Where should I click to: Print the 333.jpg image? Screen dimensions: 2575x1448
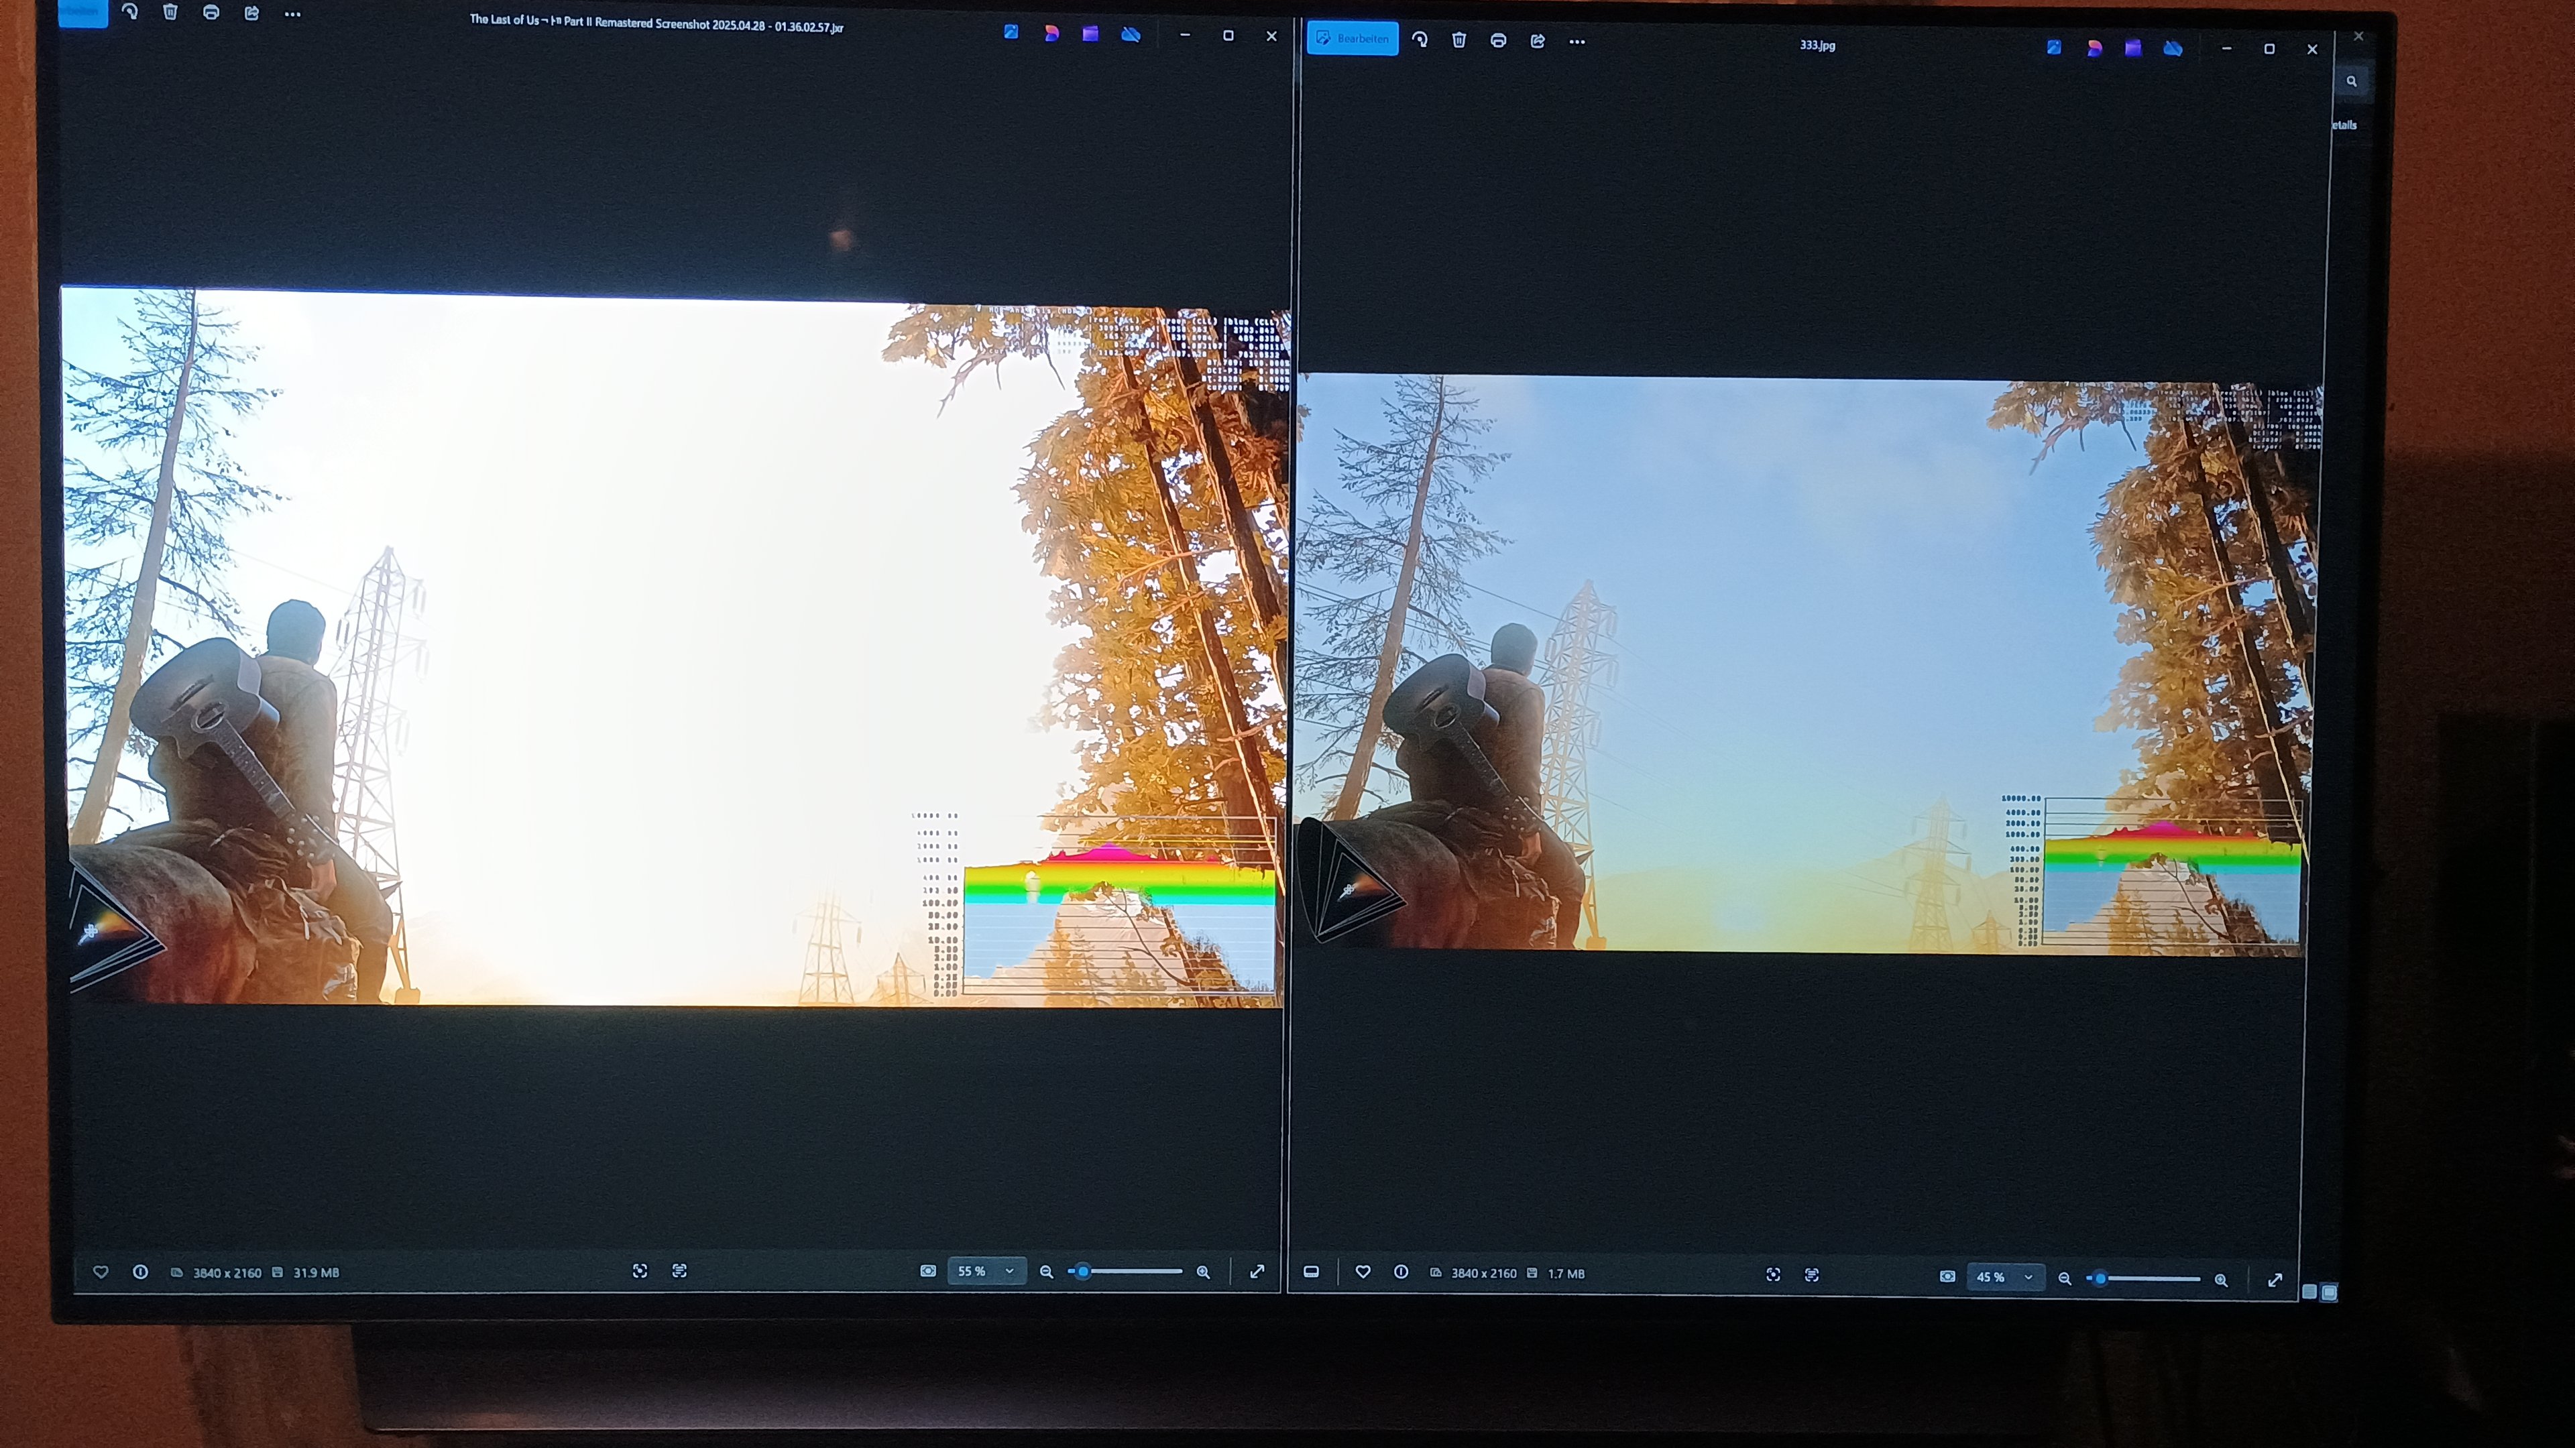1497,41
